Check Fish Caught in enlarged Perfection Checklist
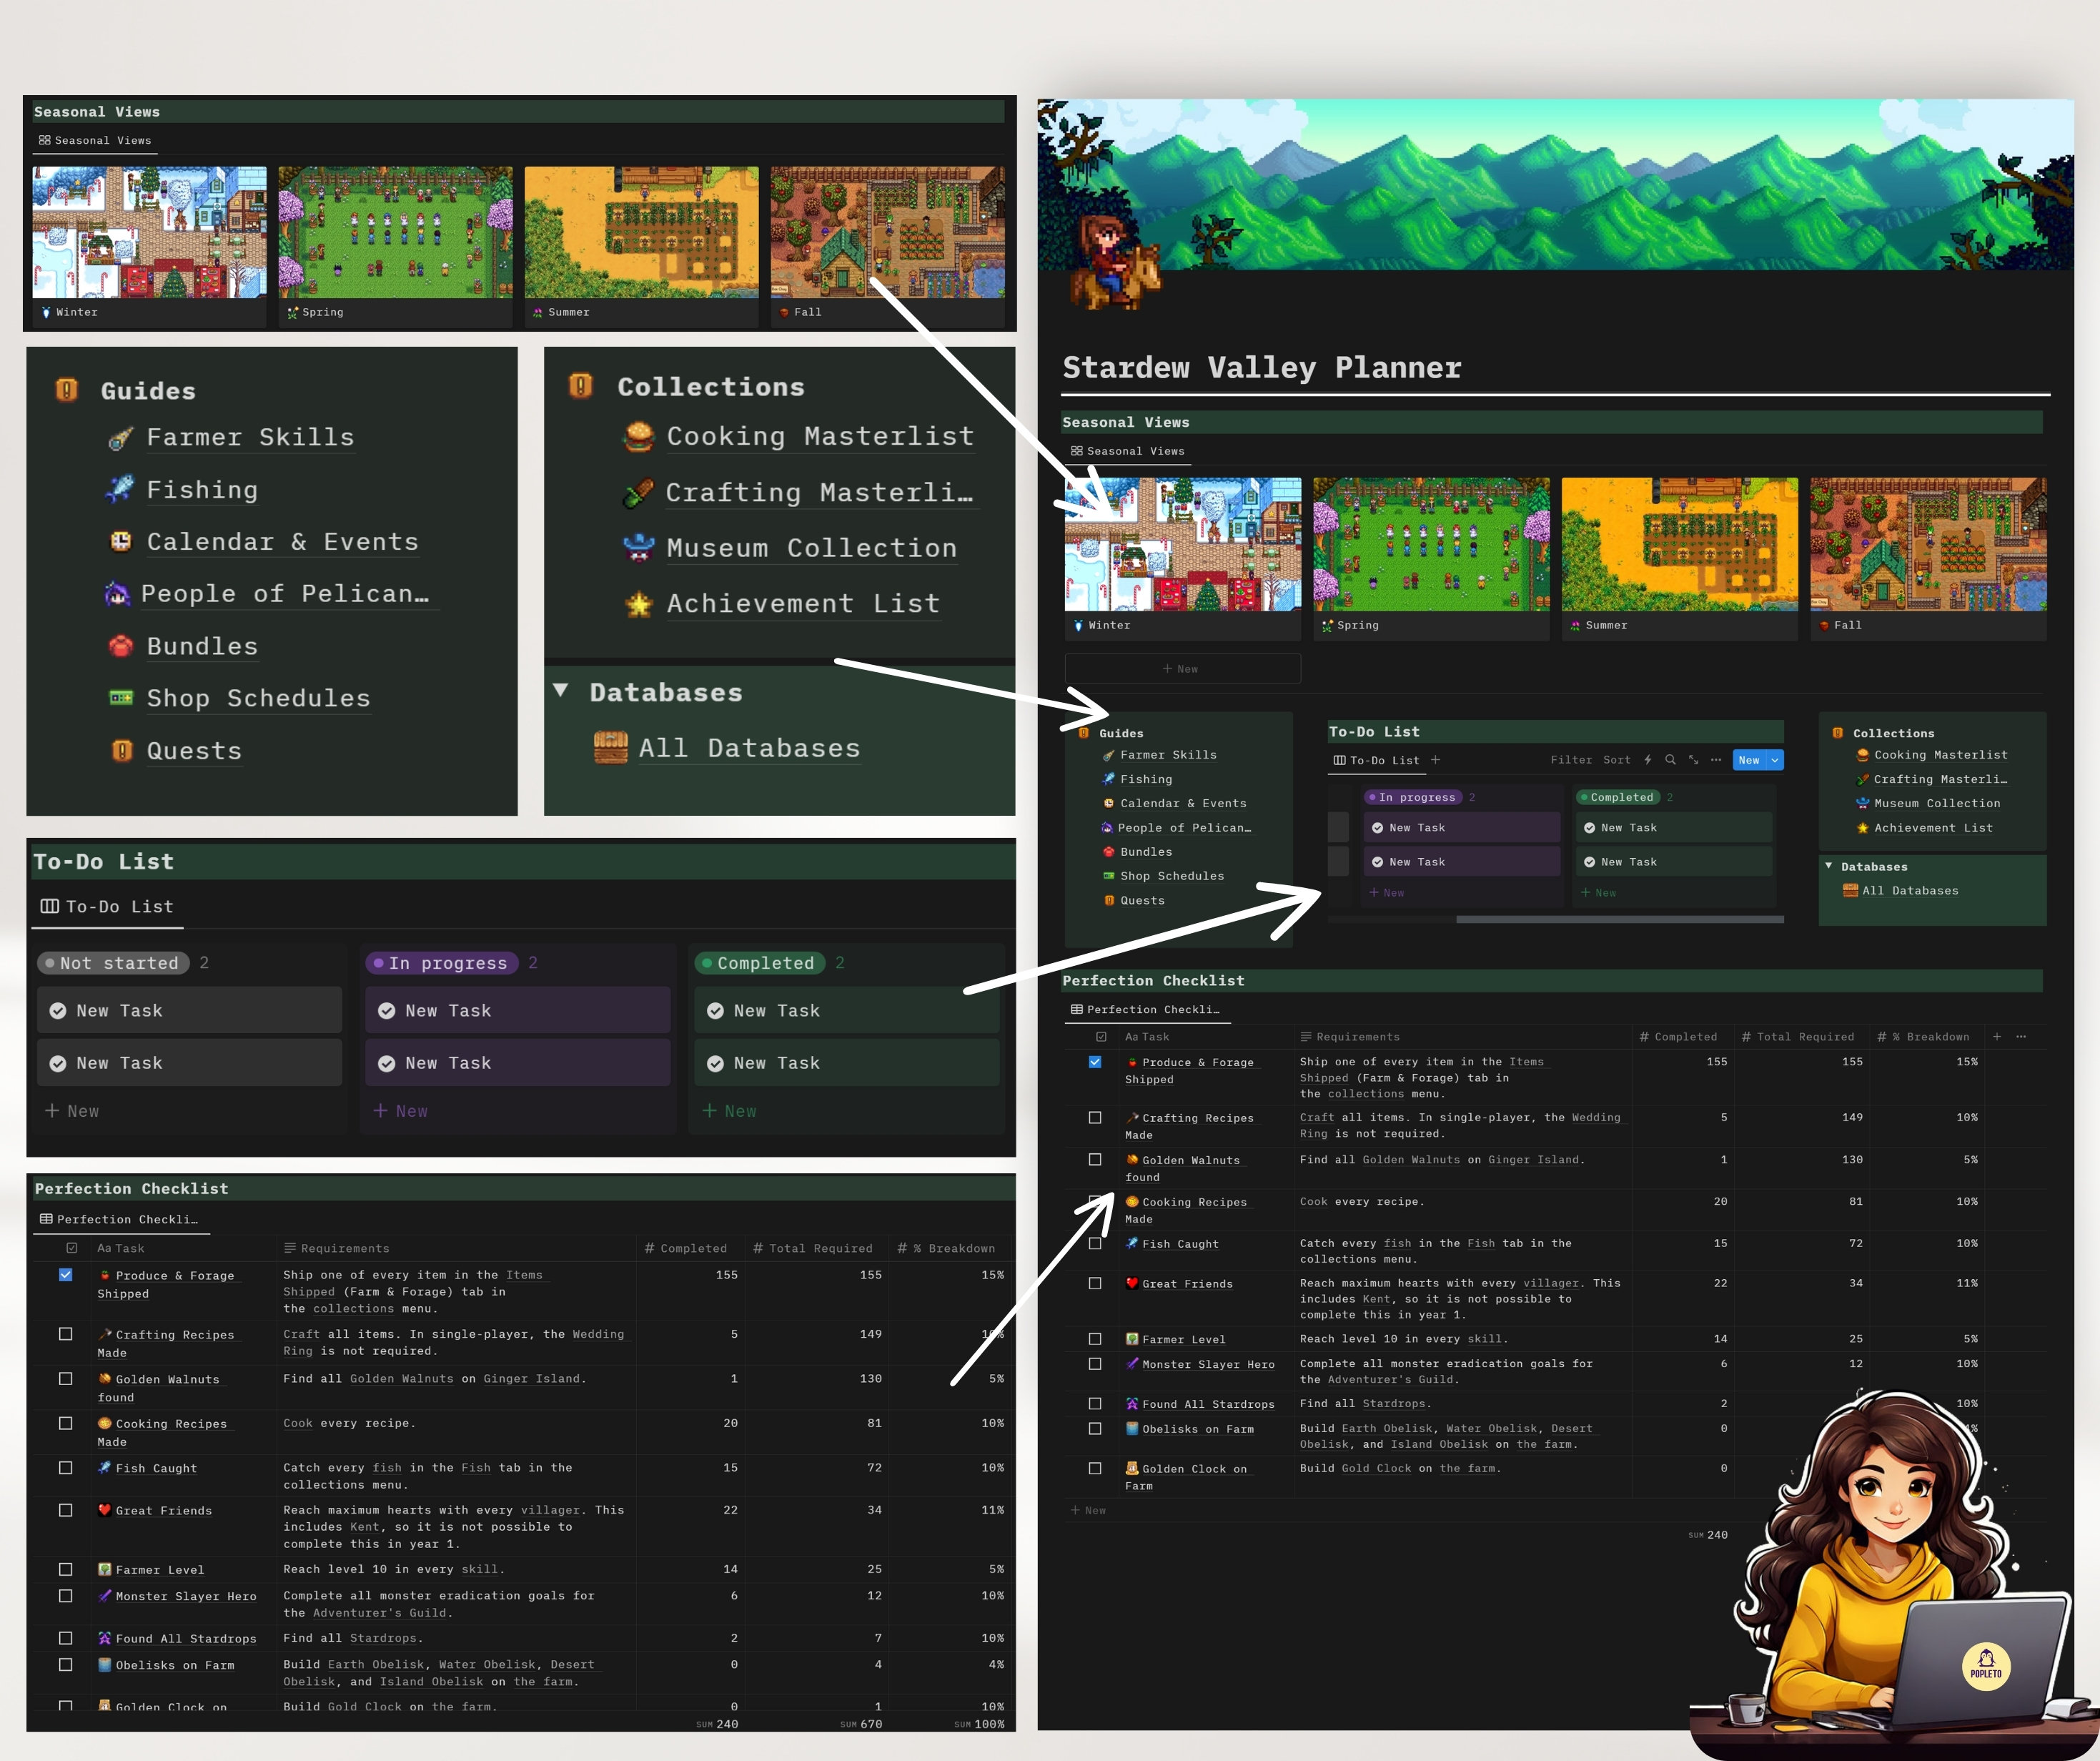 66,1468
